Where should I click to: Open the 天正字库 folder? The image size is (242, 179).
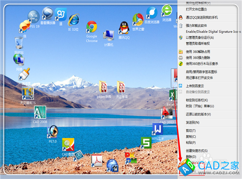click(x=121, y=87)
